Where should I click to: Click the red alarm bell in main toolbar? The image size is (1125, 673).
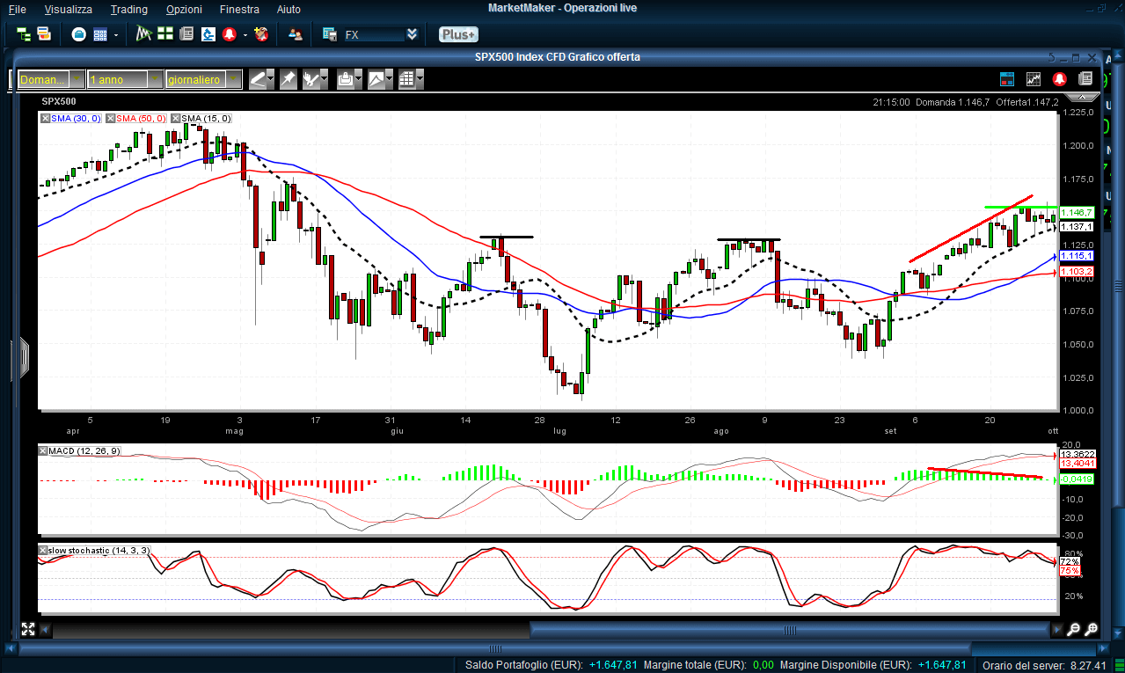[x=230, y=34]
